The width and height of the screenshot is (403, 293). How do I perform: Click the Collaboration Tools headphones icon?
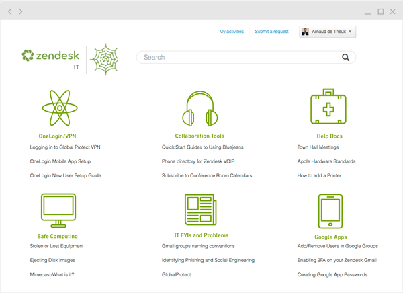200,109
